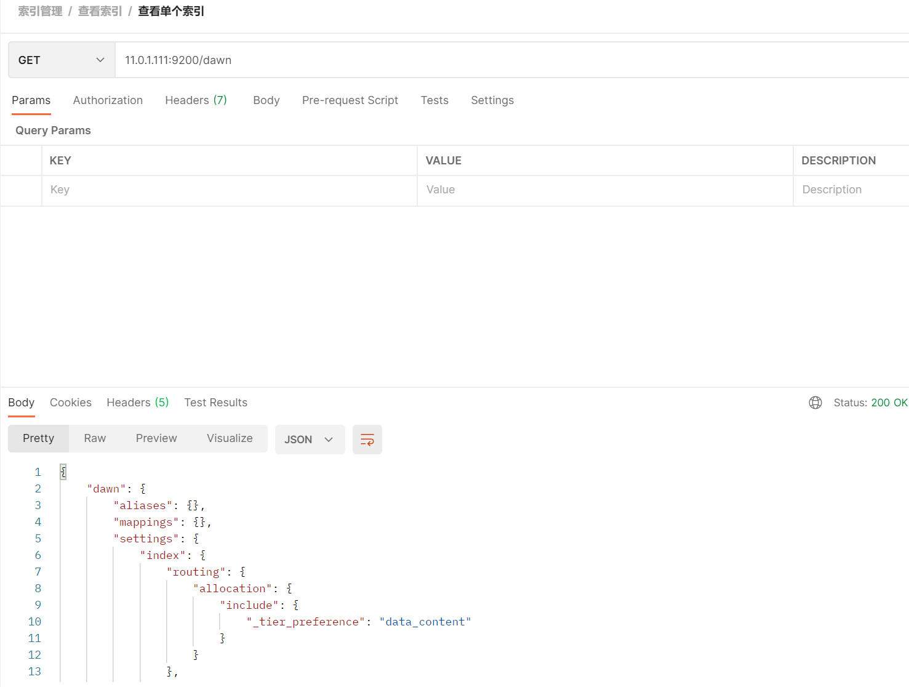Screen dimensions: 909x687
Task: Click the "dawn" key on line 2
Action: (x=106, y=489)
